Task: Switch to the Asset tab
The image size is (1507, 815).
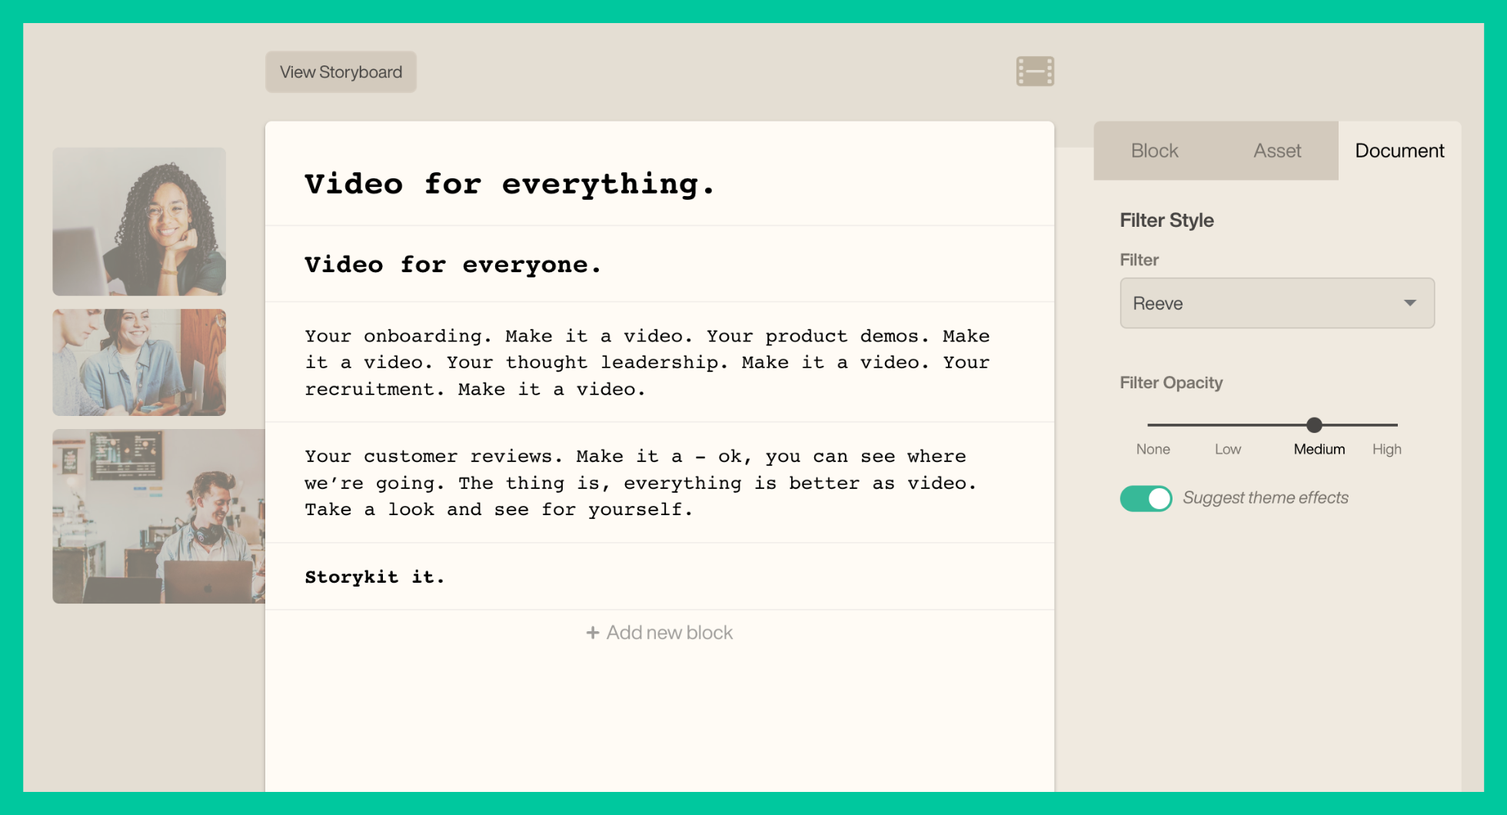Action: point(1277,151)
